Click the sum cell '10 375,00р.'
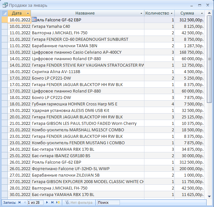Screen dimensions: 214x207 190,124
